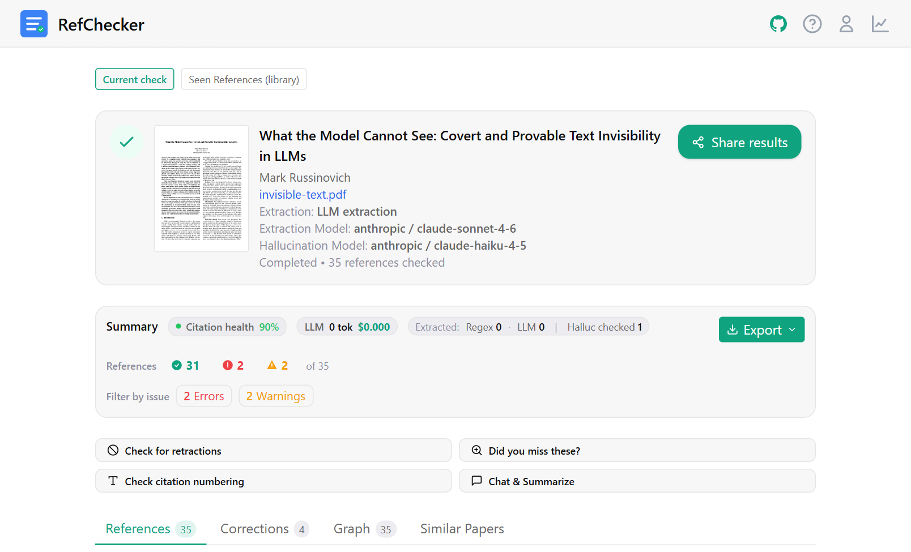The height and width of the screenshot is (552, 911).
Task: Filter references by 2 Errors
Action: (204, 396)
